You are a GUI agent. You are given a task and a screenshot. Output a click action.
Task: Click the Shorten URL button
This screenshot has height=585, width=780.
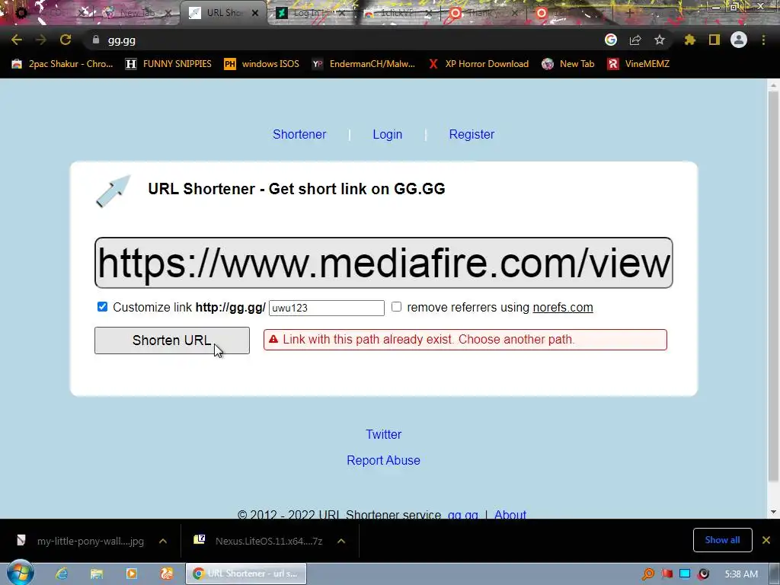172,340
